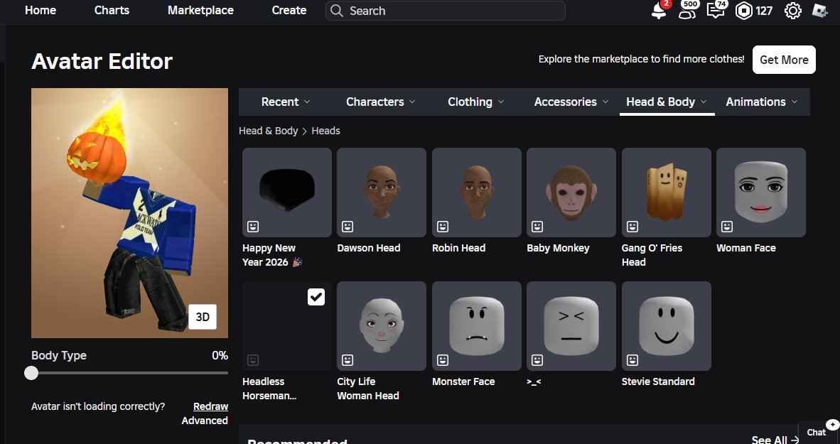Click the search magnifier icon
The width and height of the screenshot is (840, 444).
338,11
